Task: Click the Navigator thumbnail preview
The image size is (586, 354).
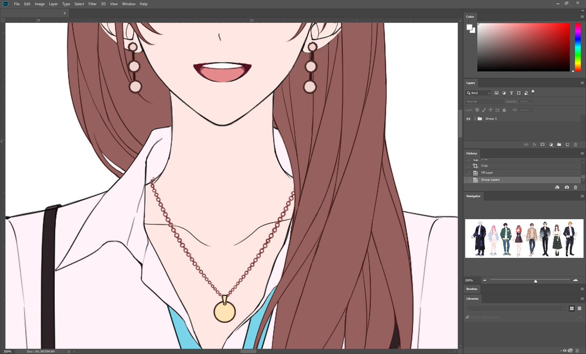Action: click(x=524, y=238)
